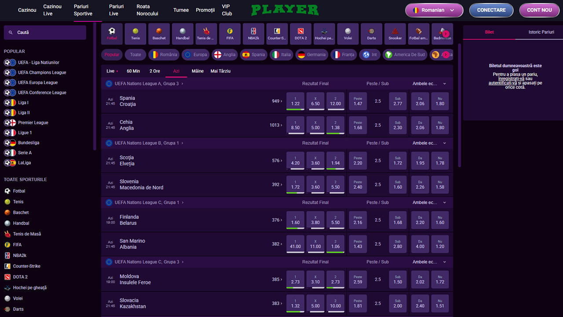The image size is (563, 317).
Task: Click the CONECTARE login button
Action: coord(491,10)
